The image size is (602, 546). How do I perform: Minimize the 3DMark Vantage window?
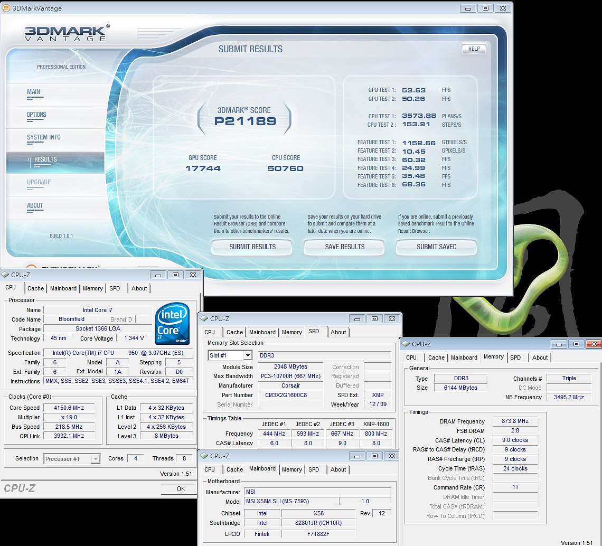click(x=468, y=8)
